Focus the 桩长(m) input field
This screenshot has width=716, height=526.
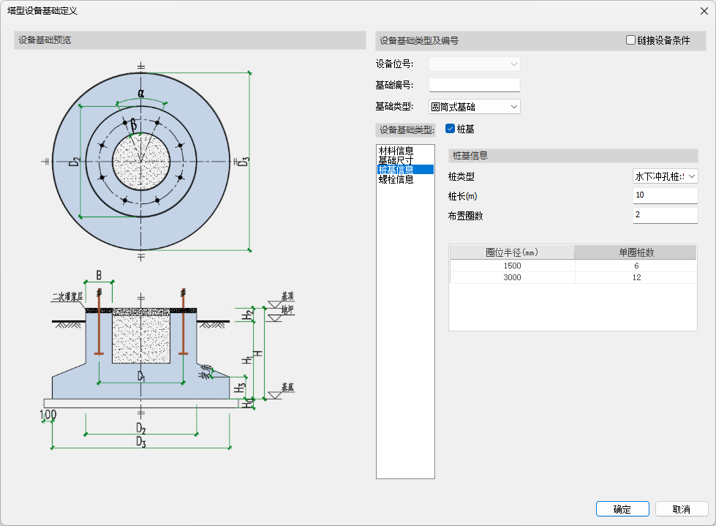[665, 195]
